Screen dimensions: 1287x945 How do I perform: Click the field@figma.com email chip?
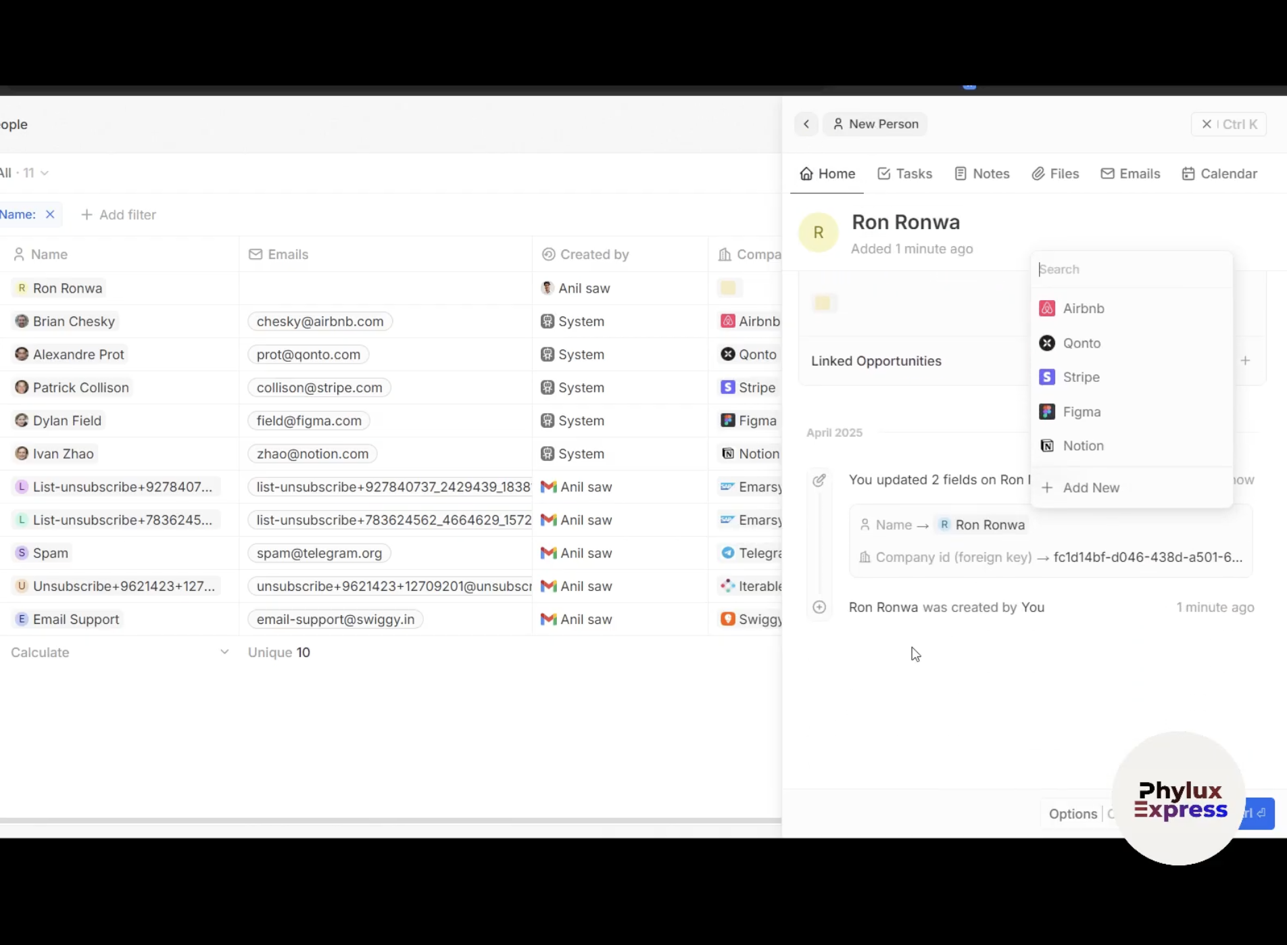310,420
